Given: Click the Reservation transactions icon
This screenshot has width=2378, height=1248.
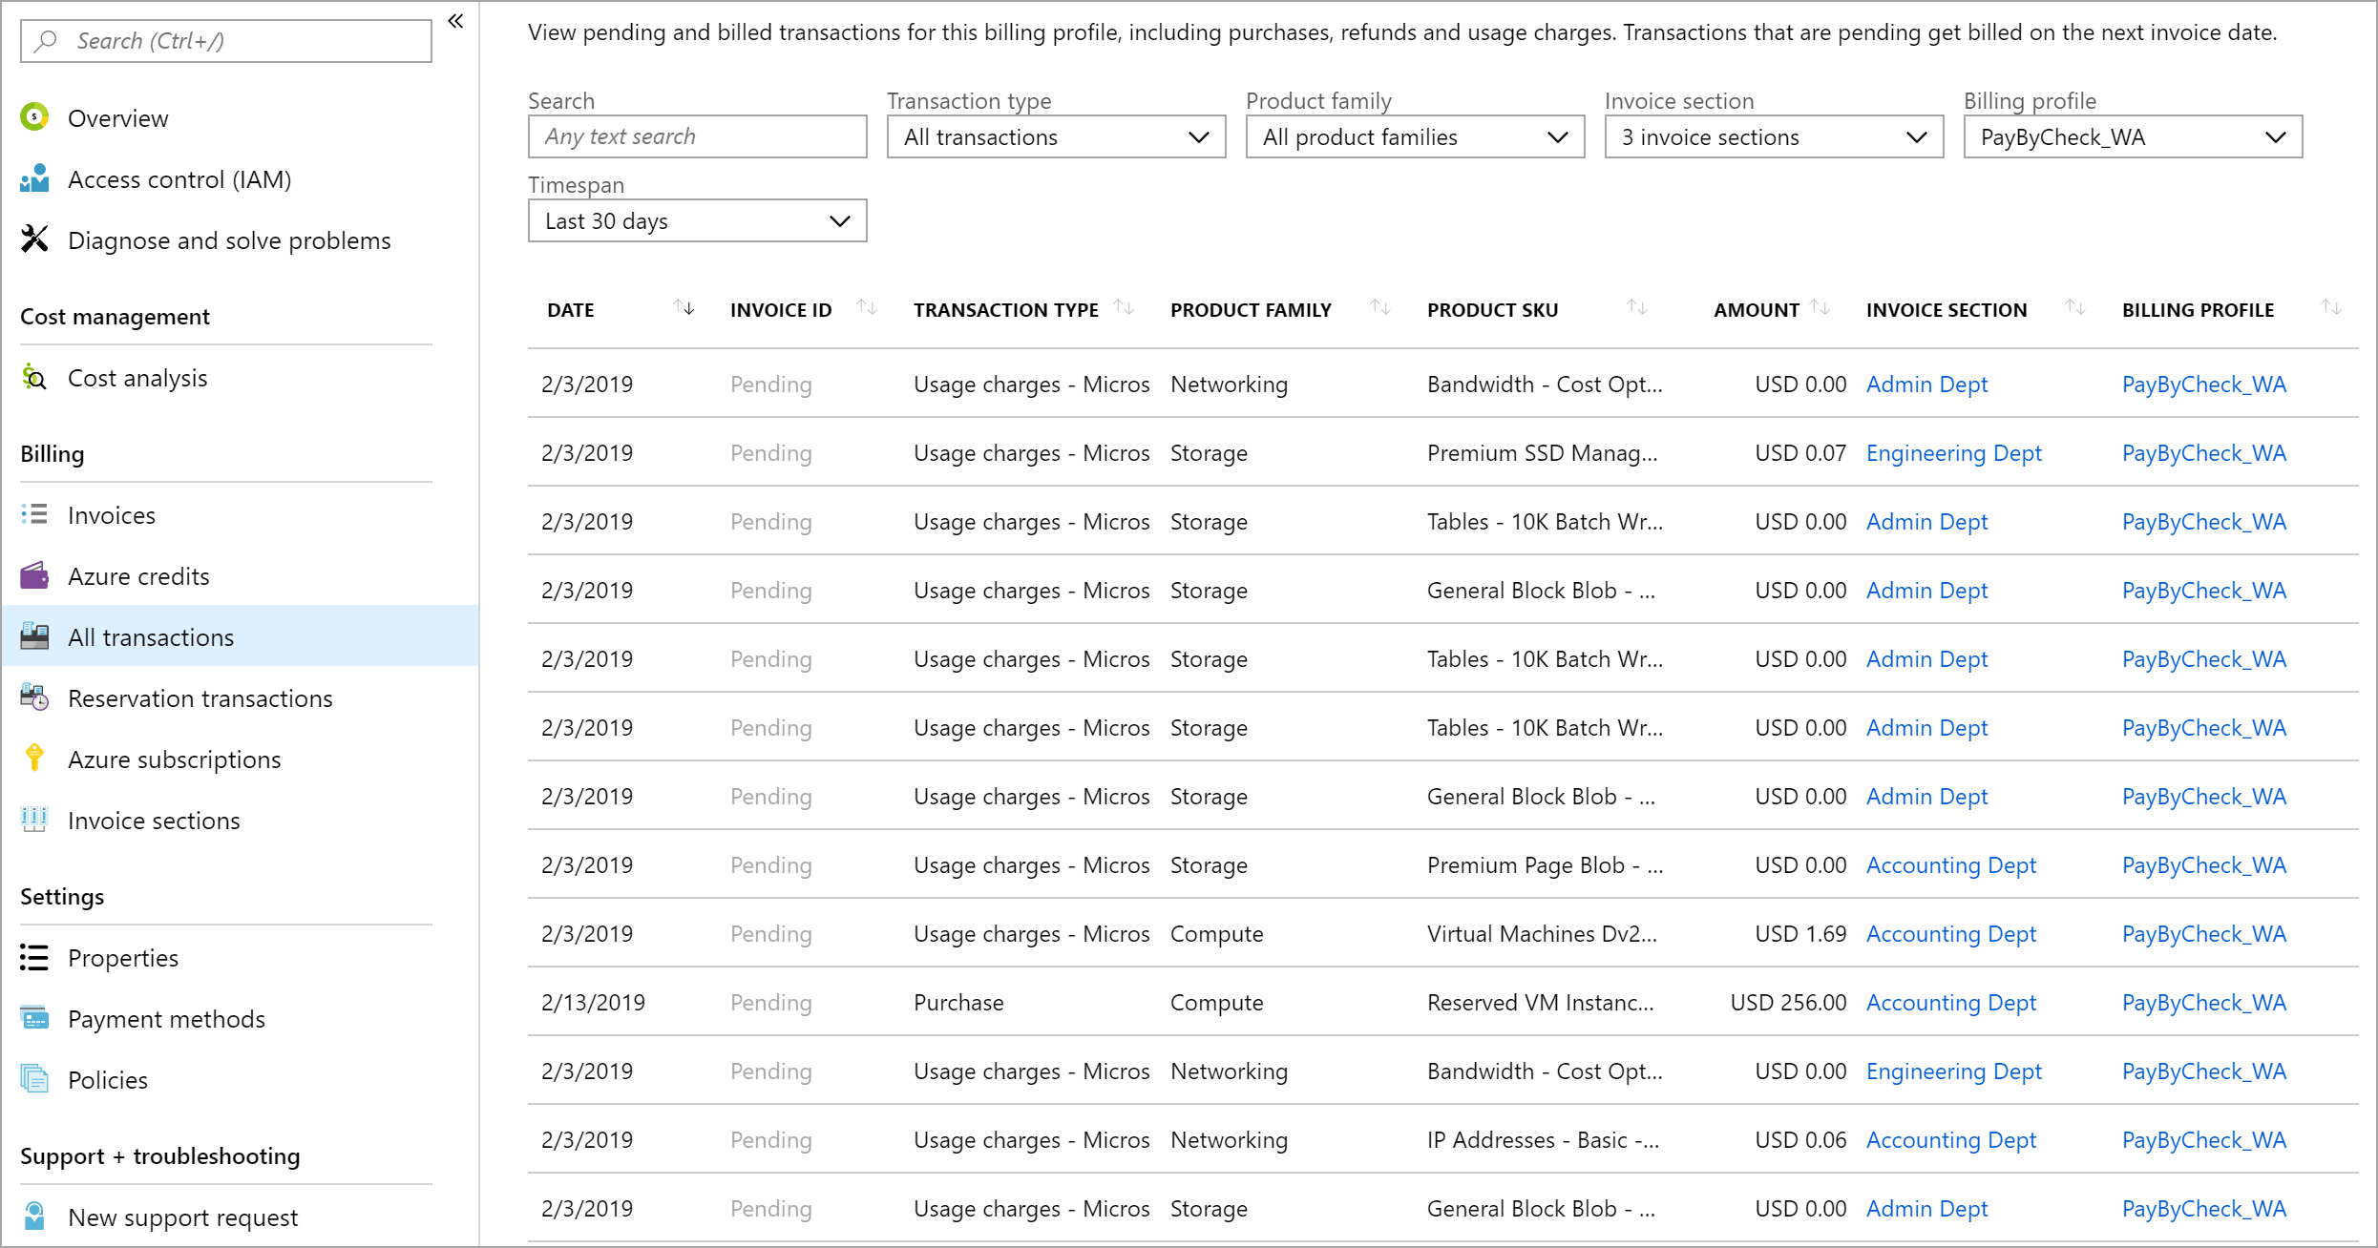Looking at the screenshot, I should 34,697.
